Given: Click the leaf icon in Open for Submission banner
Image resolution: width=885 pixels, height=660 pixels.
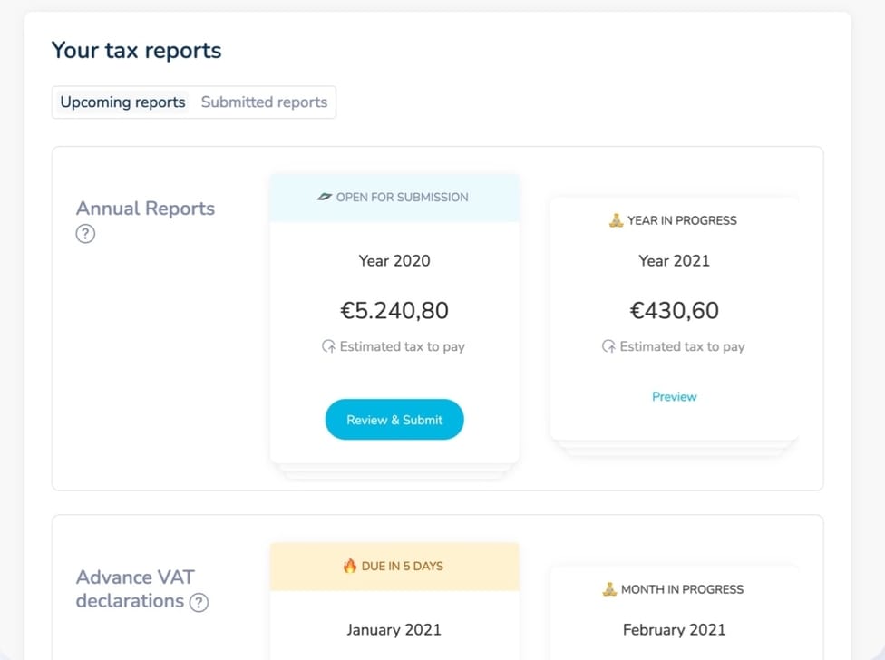Looking at the screenshot, I should tap(325, 197).
